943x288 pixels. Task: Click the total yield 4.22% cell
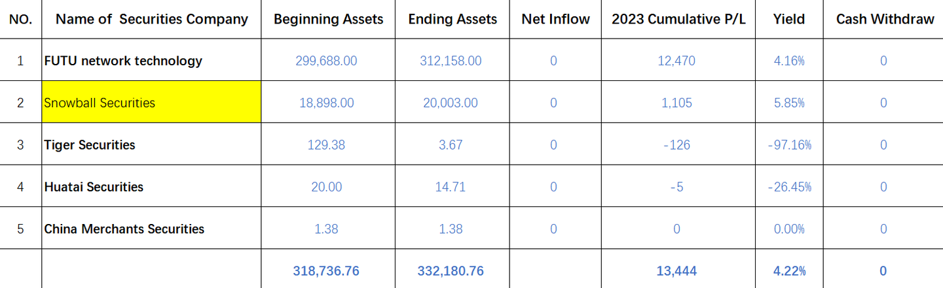click(789, 270)
